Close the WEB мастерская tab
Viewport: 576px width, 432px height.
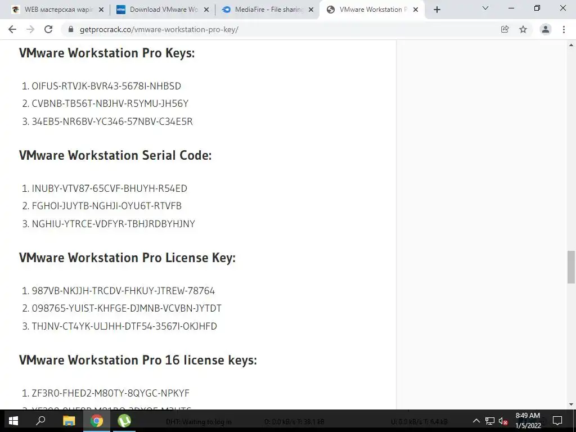101,10
